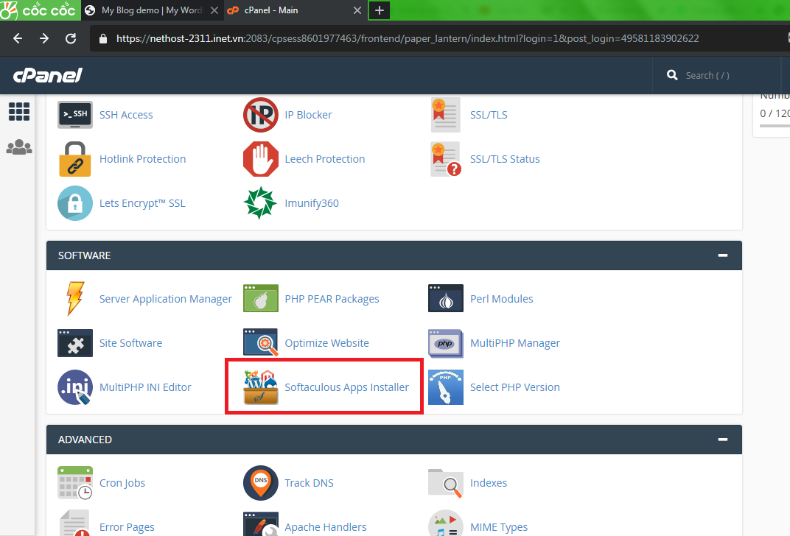The image size is (790, 536).
Task: Open the Server Application Manager lightning icon
Action: [75, 298]
